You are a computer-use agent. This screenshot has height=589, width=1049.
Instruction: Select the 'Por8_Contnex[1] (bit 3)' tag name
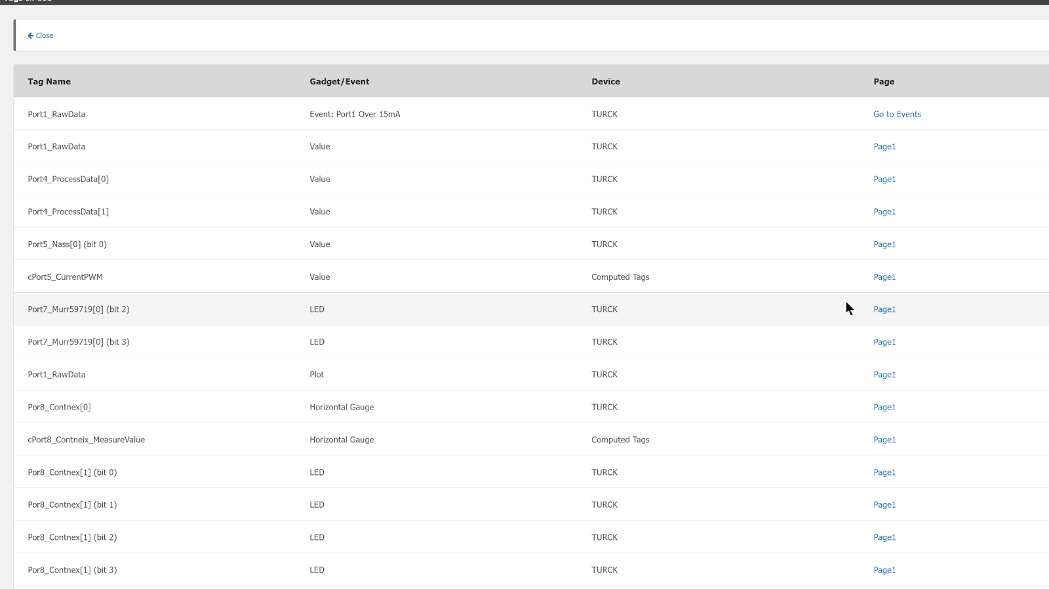pos(72,570)
